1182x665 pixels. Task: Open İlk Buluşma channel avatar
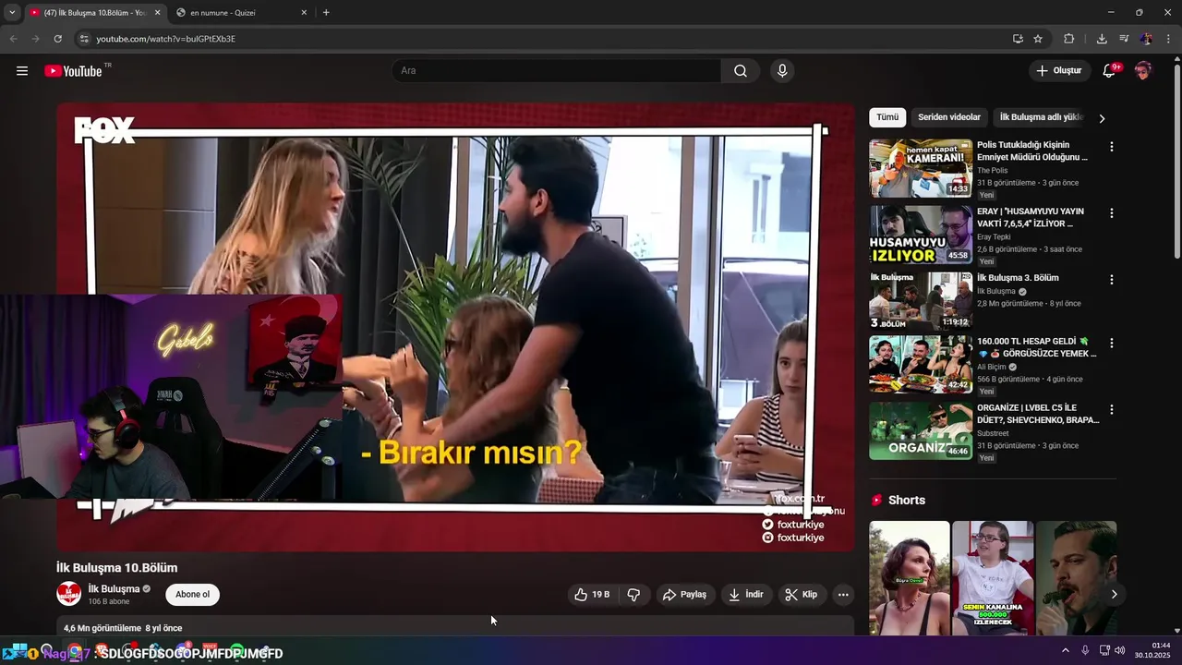[69, 594]
